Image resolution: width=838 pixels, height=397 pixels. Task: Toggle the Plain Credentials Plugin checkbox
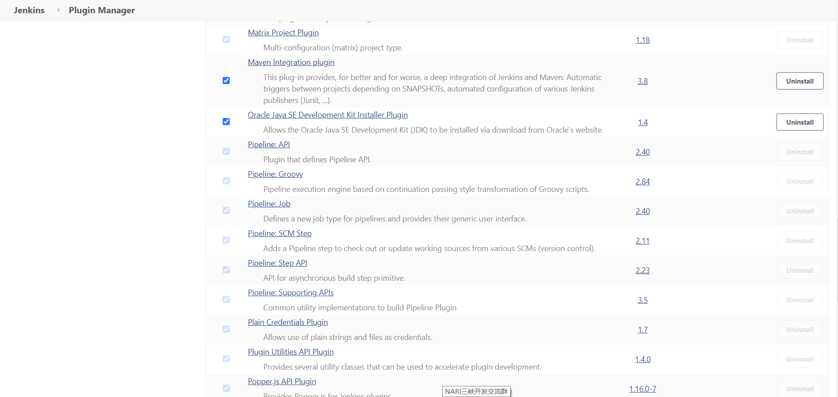[226, 329]
